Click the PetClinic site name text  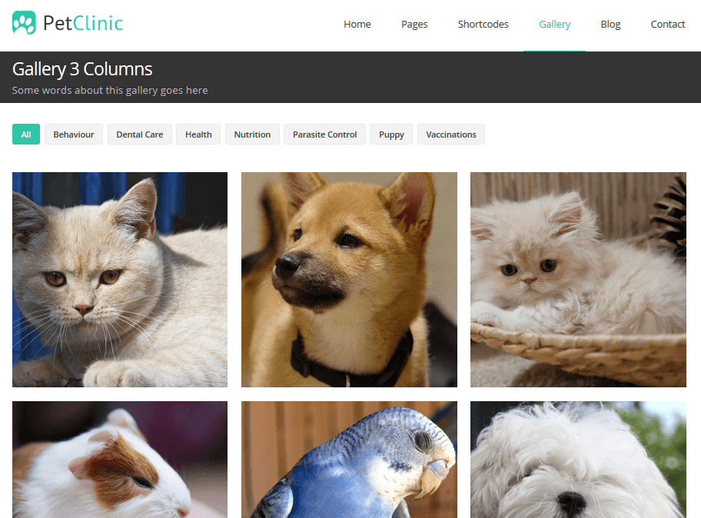coord(83,23)
